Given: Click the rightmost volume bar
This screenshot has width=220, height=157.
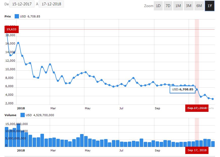Looking at the screenshot, I should coord(213,144).
